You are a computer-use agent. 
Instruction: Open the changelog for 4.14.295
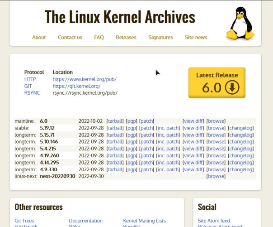click(241, 163)
